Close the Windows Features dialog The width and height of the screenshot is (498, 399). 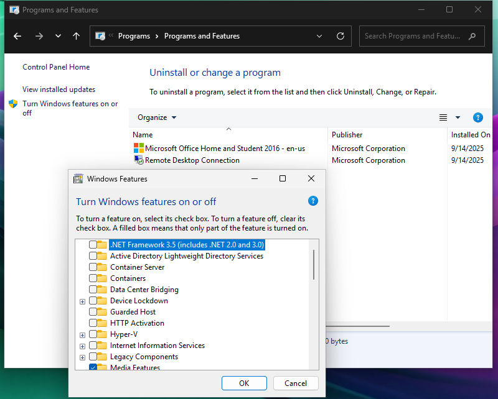pyautogui.click(x=311, y=178)
